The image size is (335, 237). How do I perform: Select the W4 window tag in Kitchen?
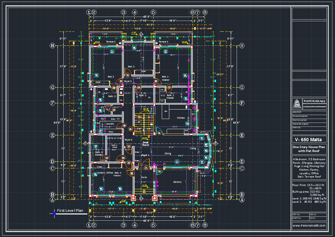(187, 124)
